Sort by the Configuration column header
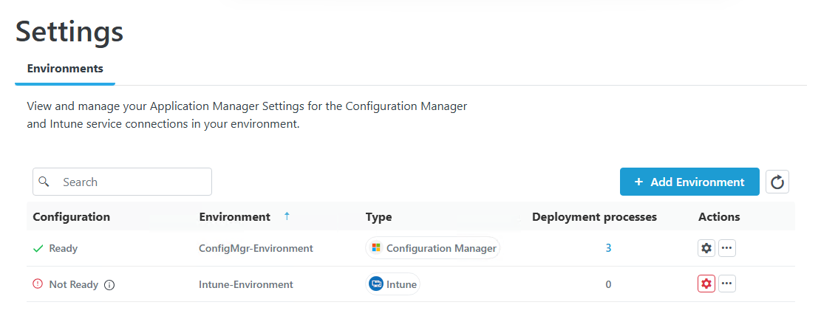This screenshot has width=821, height=319. click(x=72, y=217)
